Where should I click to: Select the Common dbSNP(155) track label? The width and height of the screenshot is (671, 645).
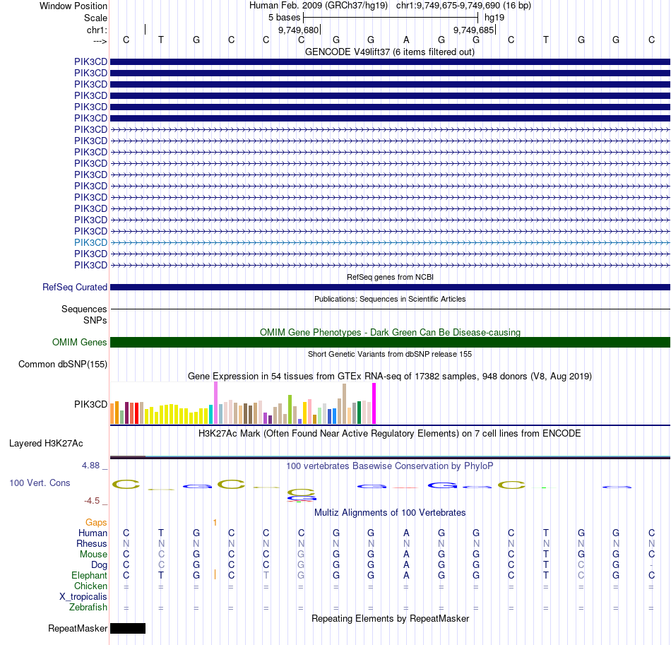click(63, 365)
